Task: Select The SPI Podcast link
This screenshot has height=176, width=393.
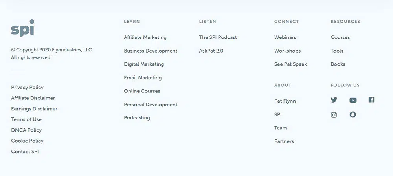Action: pos(218,37)
